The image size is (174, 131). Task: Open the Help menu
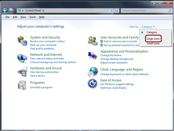pos(42,17)
